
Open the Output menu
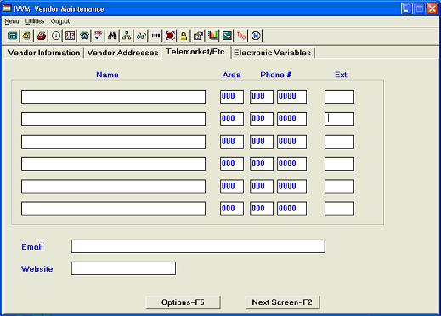[x=60, y=21]
